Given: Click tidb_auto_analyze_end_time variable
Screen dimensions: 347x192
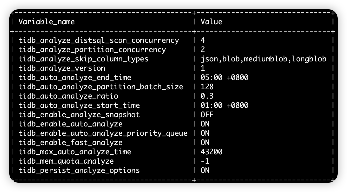Looking at the screenshot, I should coord(75,77).
